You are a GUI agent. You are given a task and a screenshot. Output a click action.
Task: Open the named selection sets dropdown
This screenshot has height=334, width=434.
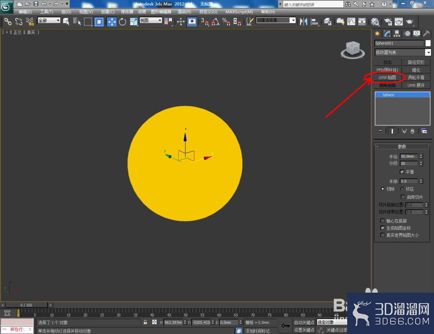[276, 20]
